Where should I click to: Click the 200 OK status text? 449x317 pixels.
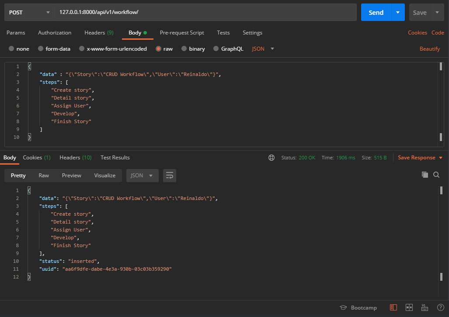(307, 158)
